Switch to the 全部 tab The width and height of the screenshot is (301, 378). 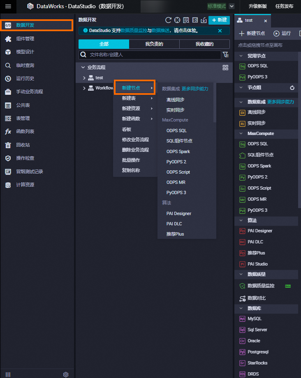tap(104, 44)
